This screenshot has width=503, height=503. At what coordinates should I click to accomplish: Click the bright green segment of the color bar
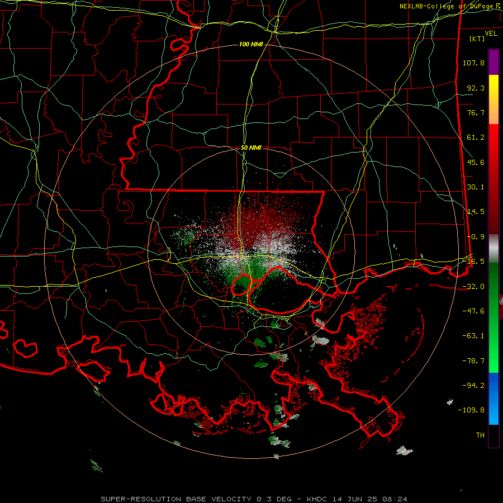(493, 317)
